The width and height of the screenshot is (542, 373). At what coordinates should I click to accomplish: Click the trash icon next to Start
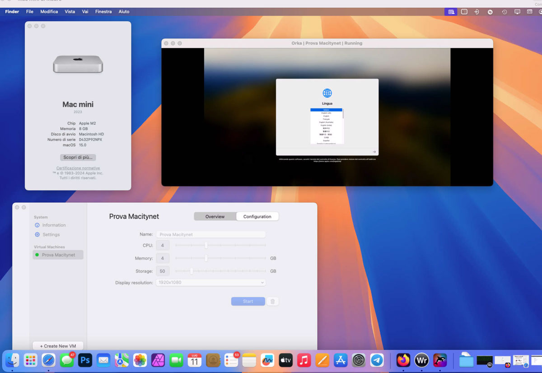coord(273,301)
